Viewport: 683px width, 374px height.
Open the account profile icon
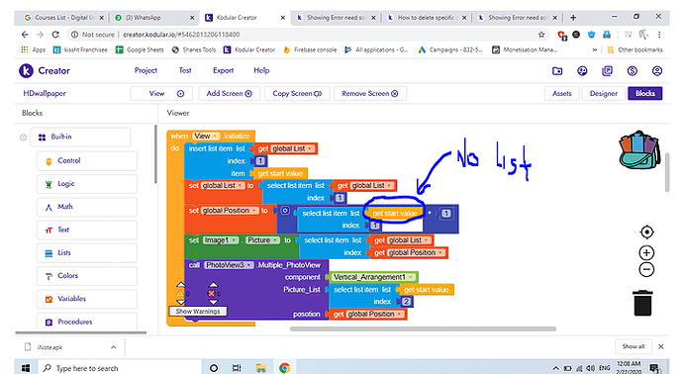pos(657,71)
